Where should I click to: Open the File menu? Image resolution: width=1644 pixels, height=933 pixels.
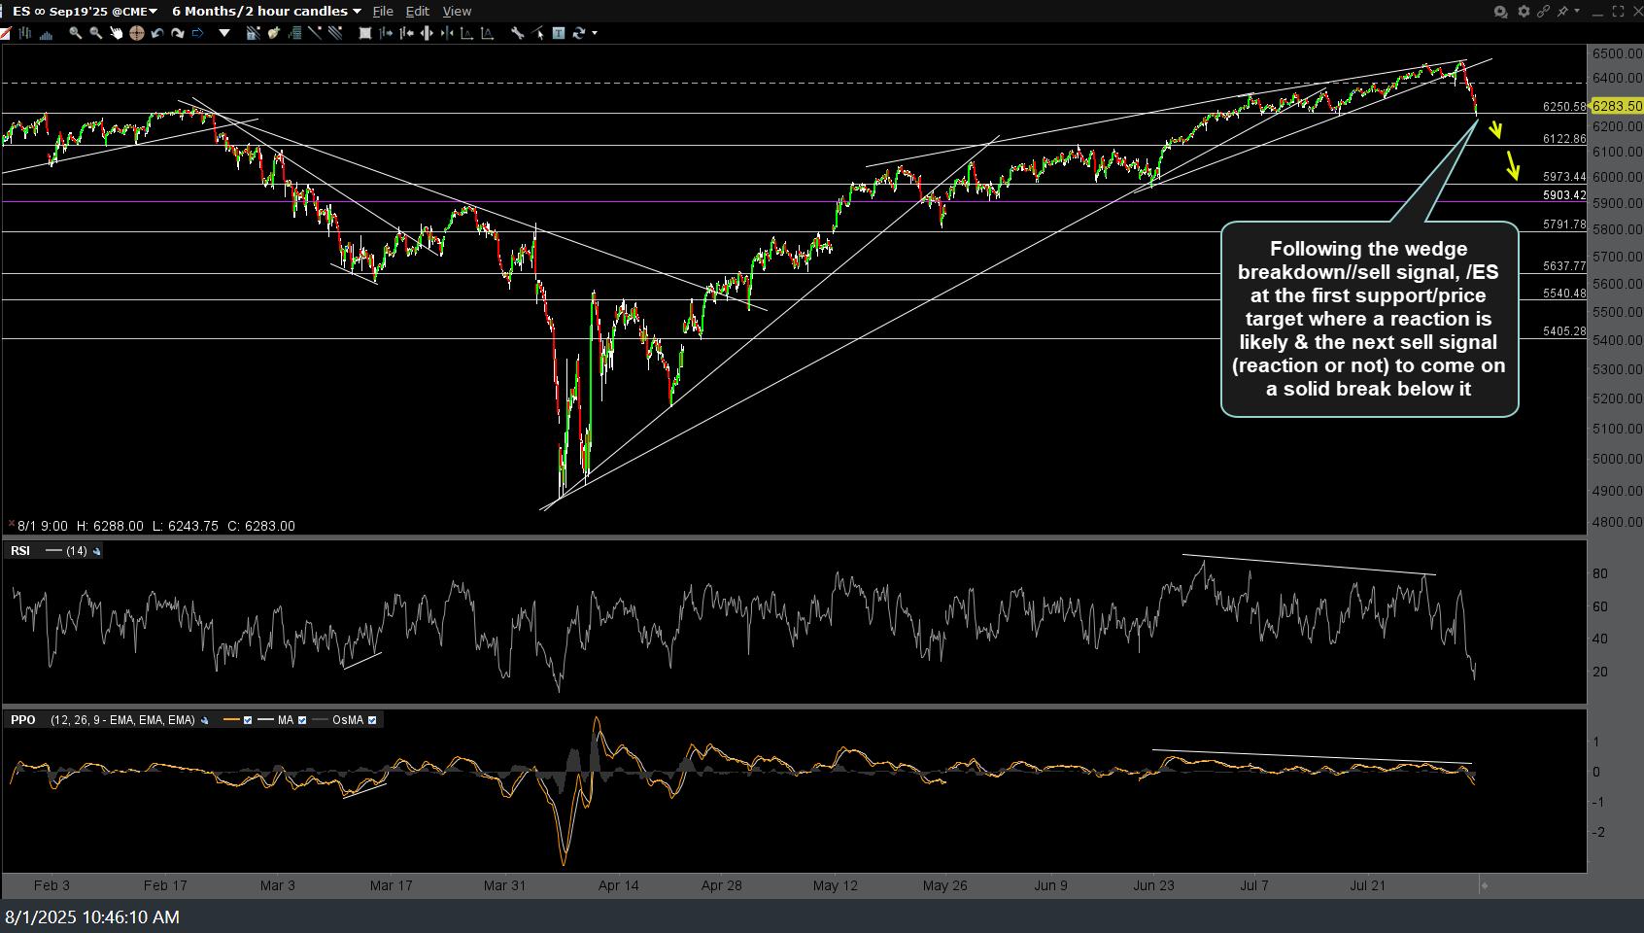(x=383, y=12)
